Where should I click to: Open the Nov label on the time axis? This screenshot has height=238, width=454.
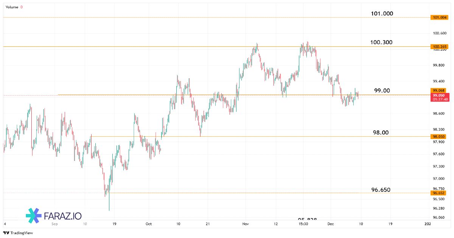tap(245, 224)
